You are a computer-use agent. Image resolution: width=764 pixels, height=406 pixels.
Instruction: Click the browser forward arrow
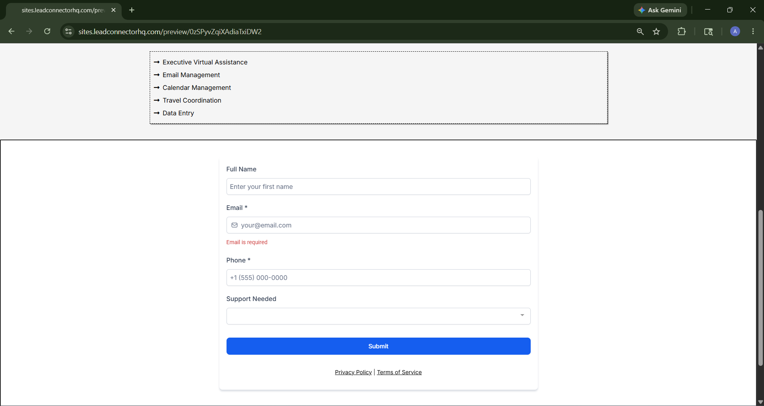click(29, 31)
